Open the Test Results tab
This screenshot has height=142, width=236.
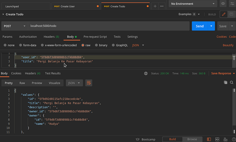click(53, 73)
